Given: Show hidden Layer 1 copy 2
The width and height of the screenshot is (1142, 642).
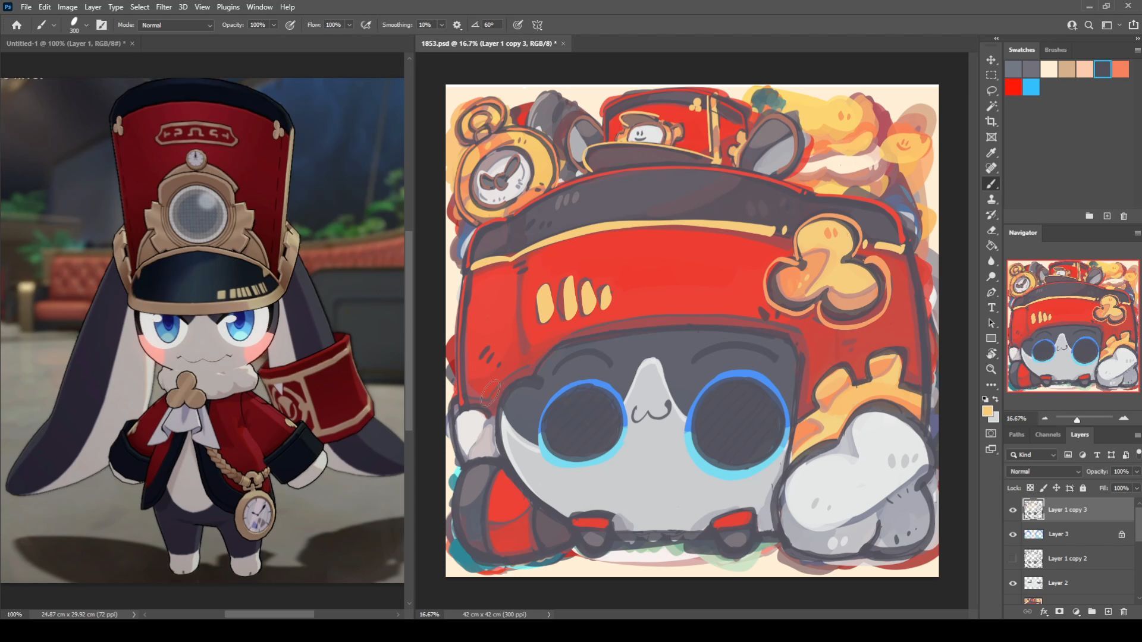Looking at the screenshot, I should tap(1012, 558).
